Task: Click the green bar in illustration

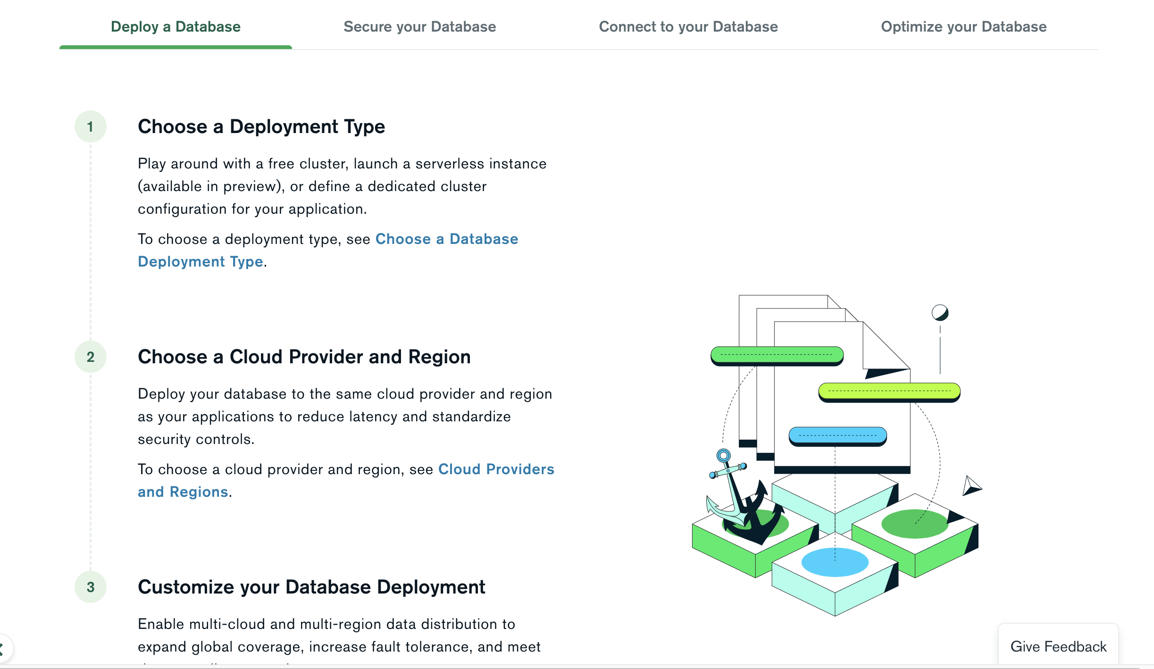Action: point(777,355)
